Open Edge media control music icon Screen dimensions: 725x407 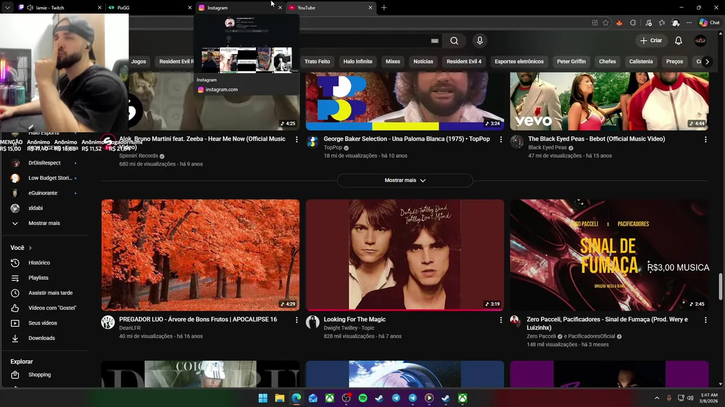(x=649, y=23)
